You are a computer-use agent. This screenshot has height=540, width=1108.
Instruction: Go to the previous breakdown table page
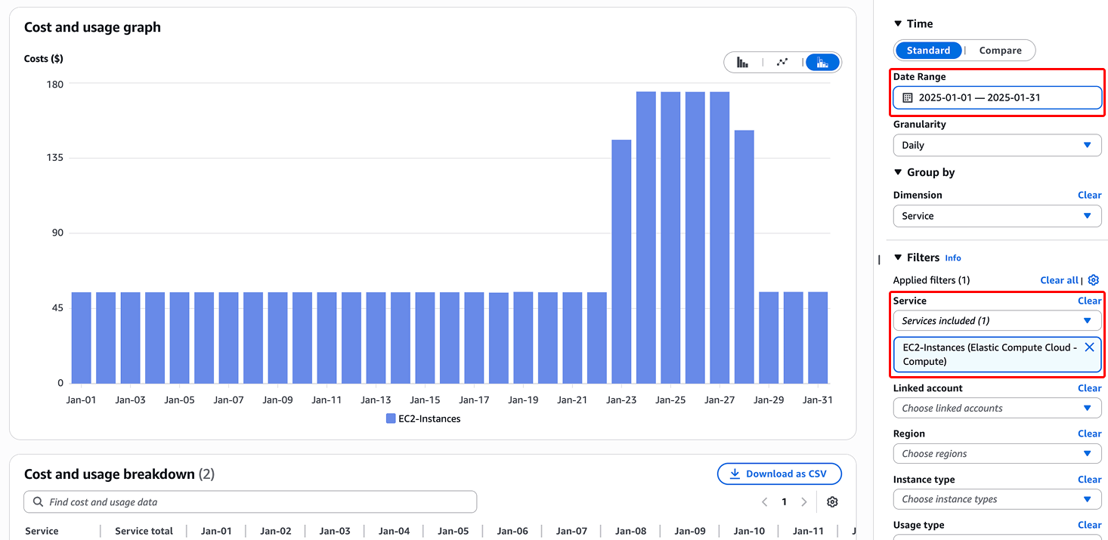point(765,502)
